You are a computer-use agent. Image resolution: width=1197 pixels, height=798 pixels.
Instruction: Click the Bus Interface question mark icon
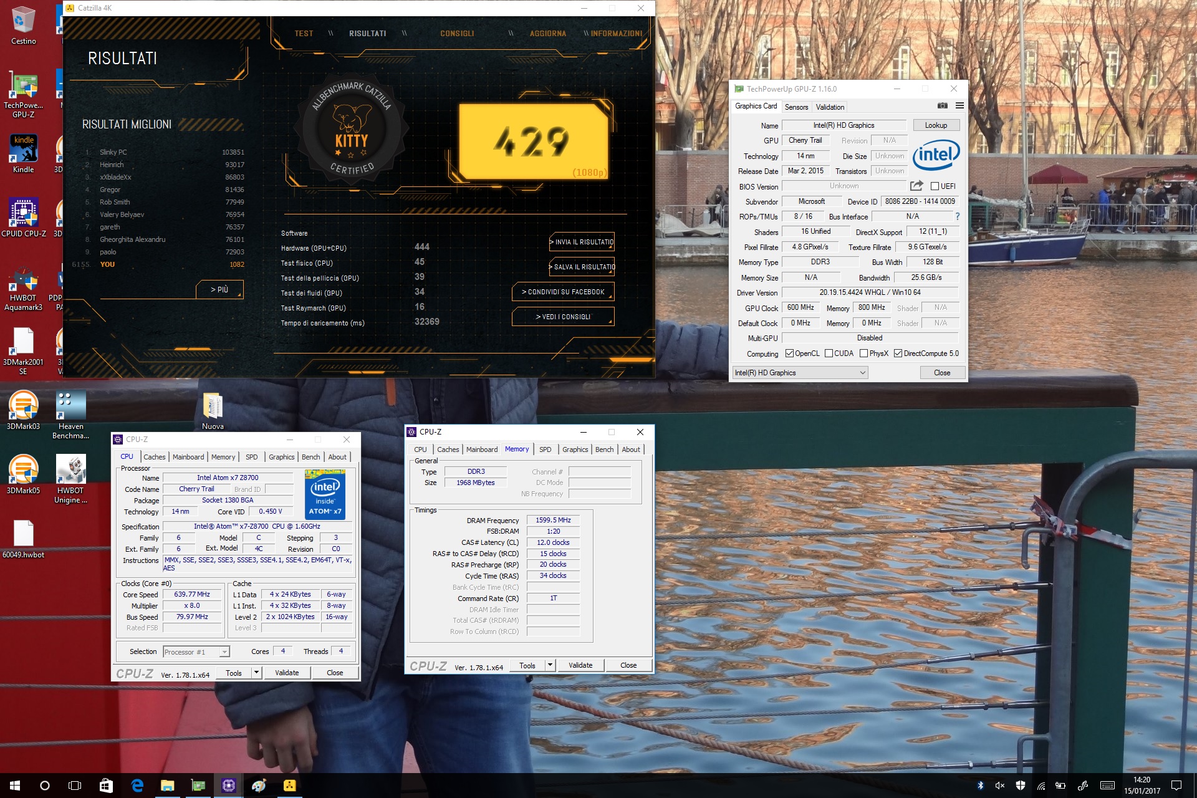click(958, 216)
